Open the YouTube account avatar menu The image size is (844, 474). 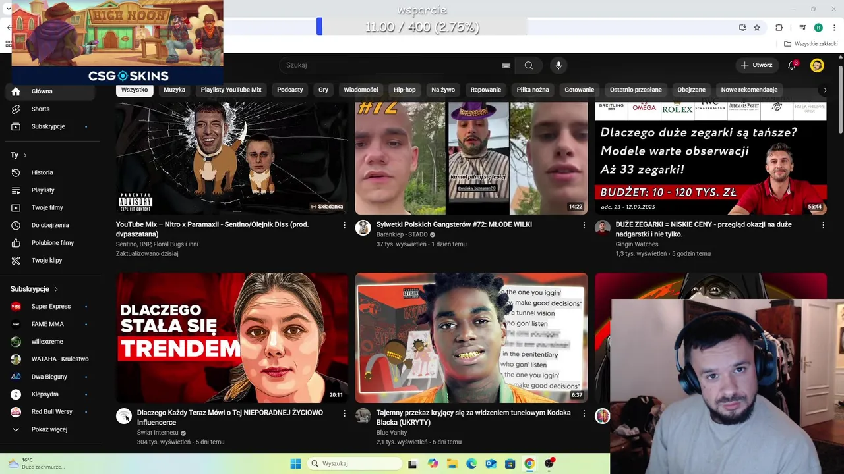tap(817, 65)
